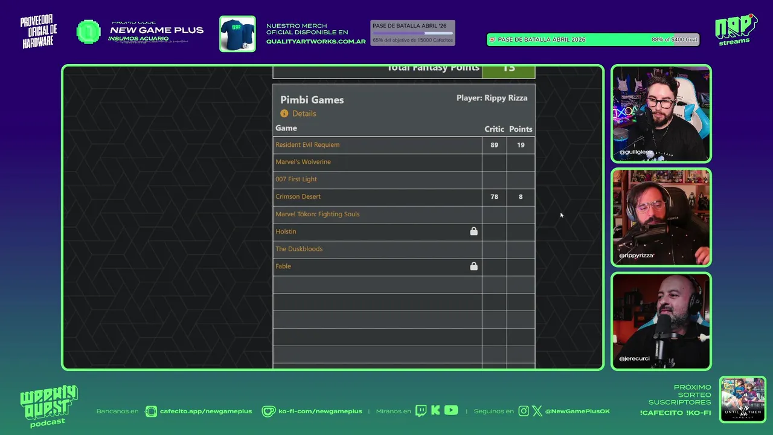Click the cafecito.app/newgameplus text
Image resolution: width=773 pixels, height=435 pixels.
[206, 411]
